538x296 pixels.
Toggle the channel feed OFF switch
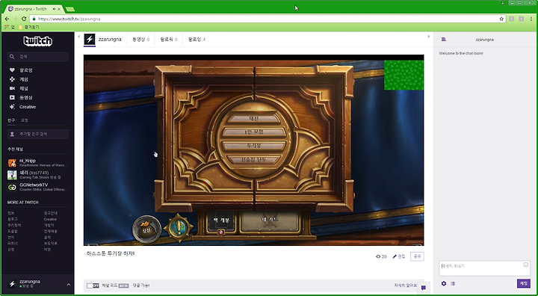[x=93, y=286]
